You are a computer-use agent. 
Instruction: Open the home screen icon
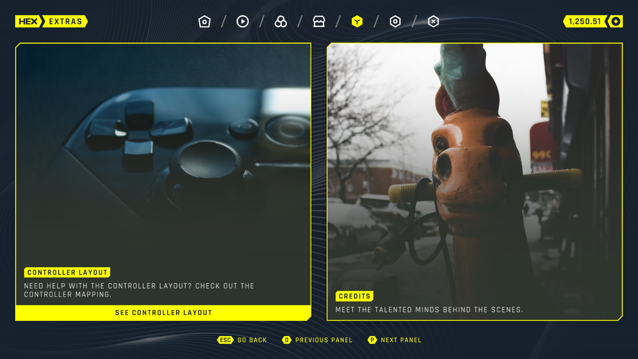(204, 21)
